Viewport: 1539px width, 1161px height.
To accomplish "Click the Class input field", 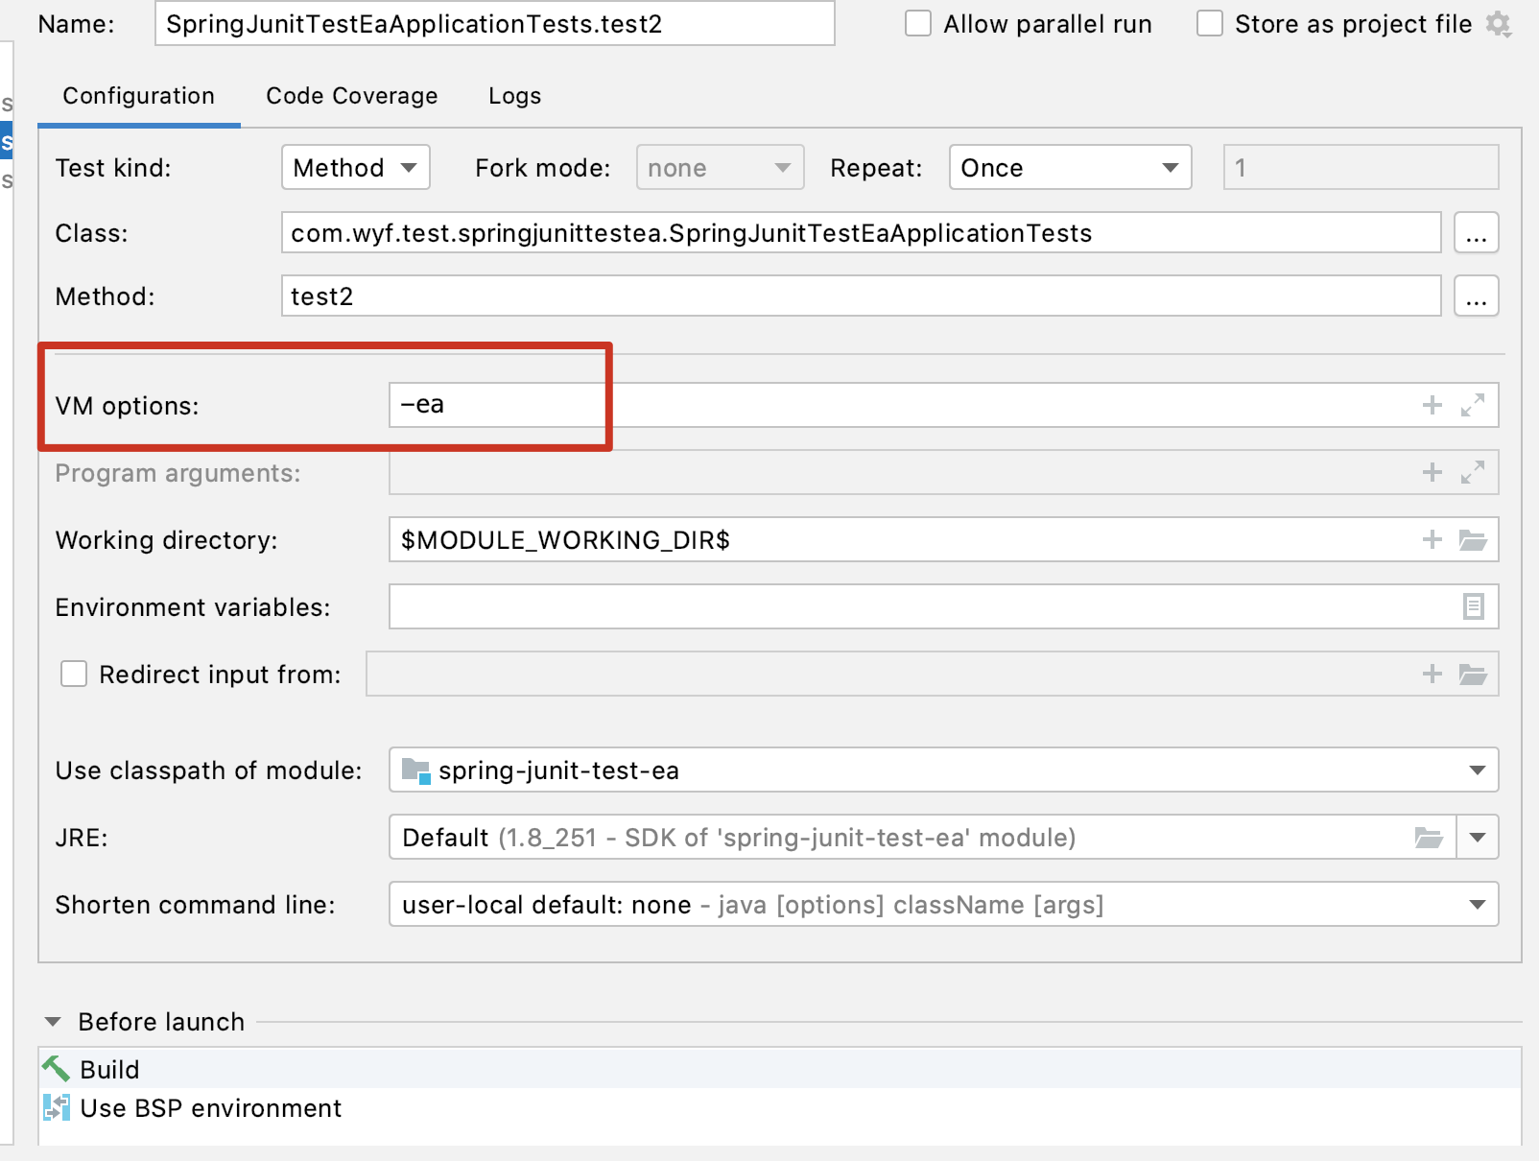I will tap(861, 233).
